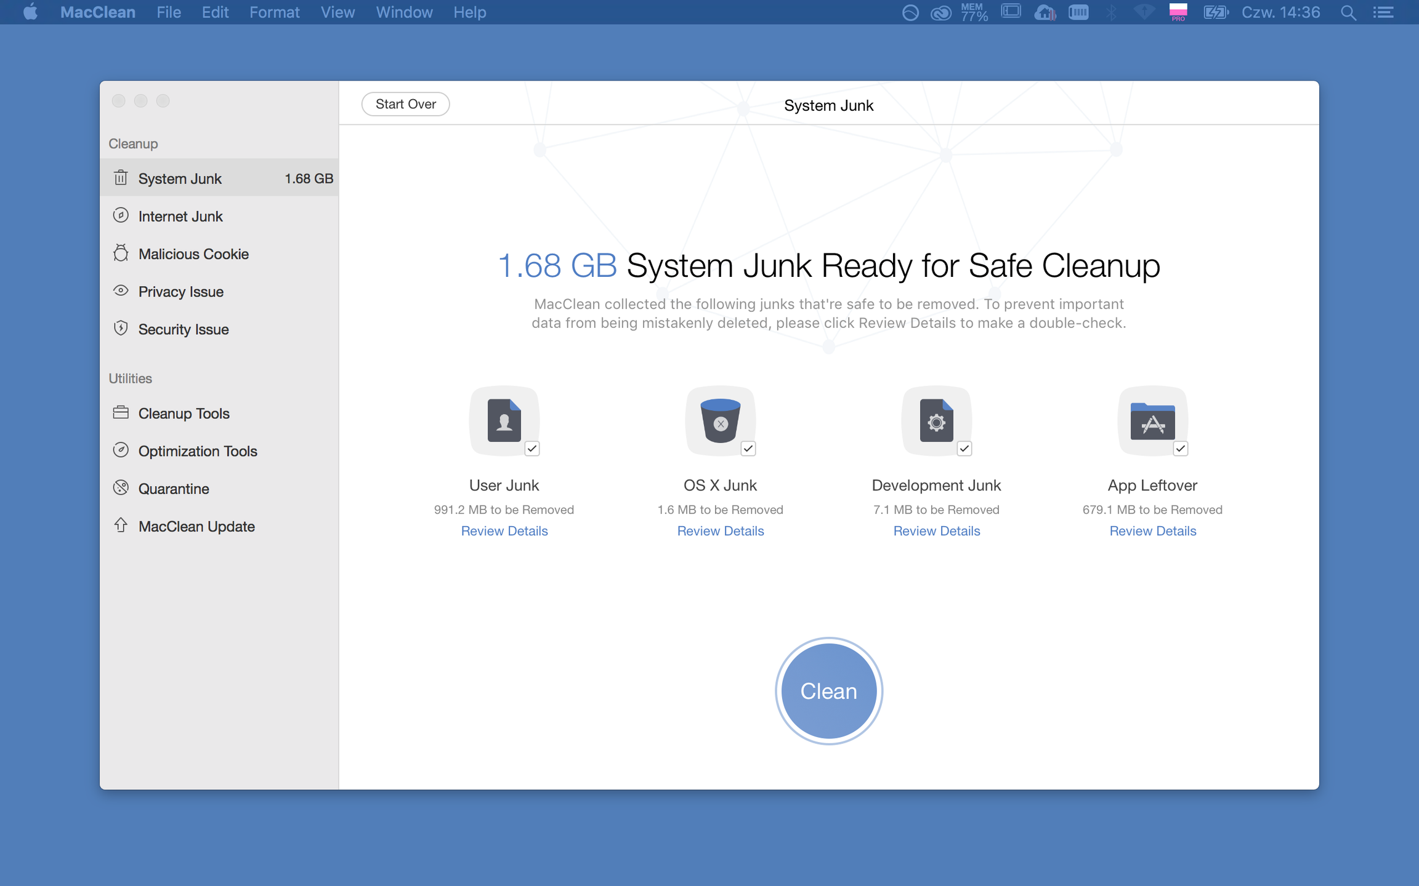
Task: Open Quarantine label in sidebar
Action: click(x=174, y=489)
